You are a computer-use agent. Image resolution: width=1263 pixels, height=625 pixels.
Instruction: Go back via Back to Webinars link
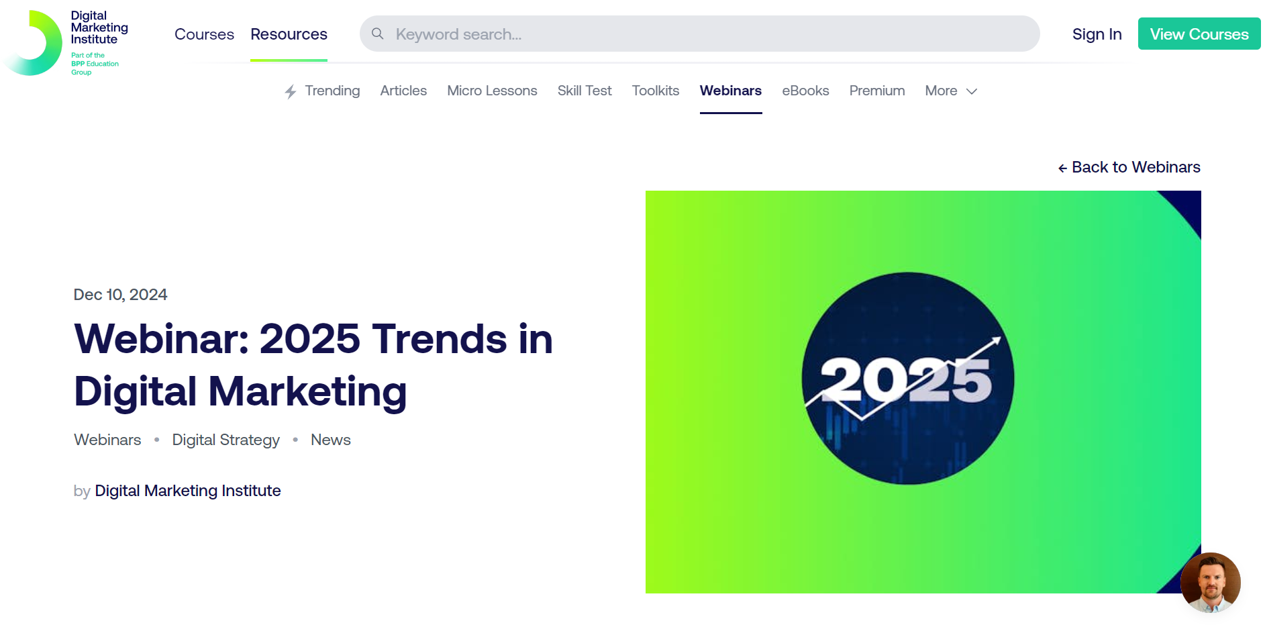[1129, 167]
